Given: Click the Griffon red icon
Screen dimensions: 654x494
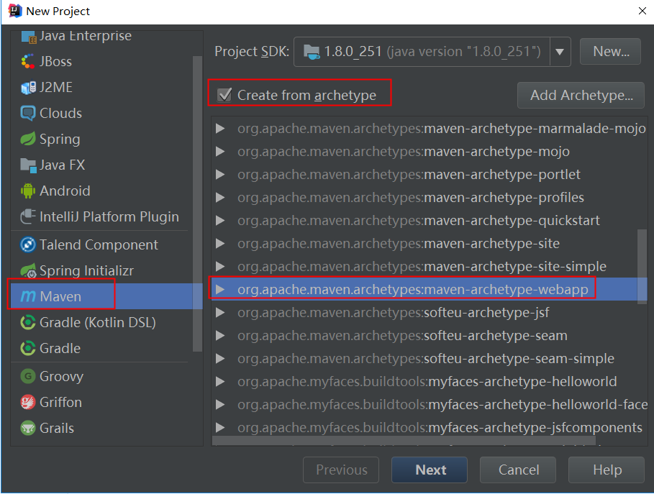Looking at the screenshot, I should (x=28, y=402).
